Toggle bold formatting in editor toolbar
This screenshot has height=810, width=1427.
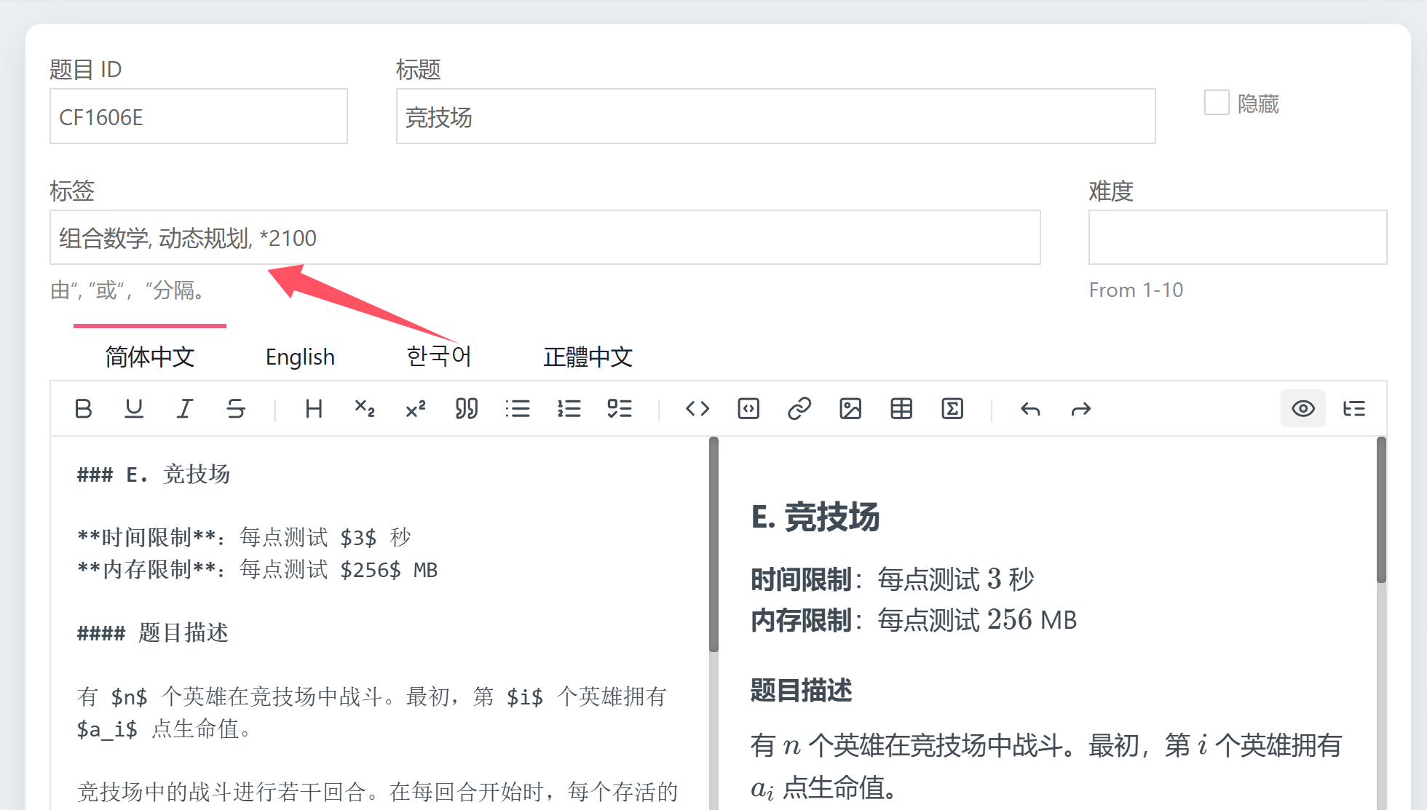pos(84,409)
